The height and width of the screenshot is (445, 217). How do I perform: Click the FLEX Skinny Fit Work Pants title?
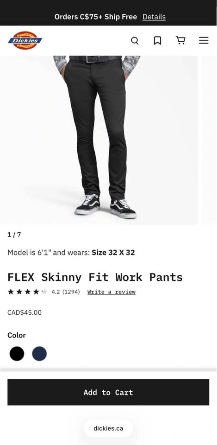click(x=95, y=277)
